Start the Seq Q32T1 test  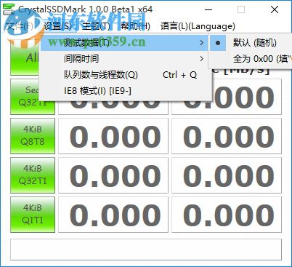tap(33, 97)
